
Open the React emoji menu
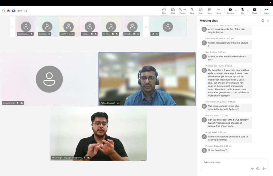coord(201,11)
